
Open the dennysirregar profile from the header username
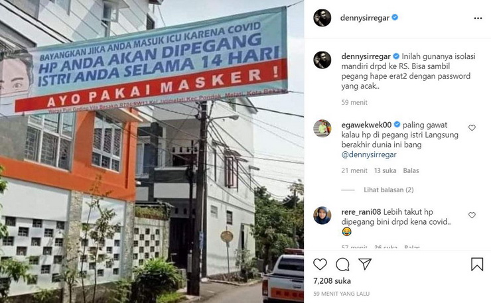click(x=365, y=18)
